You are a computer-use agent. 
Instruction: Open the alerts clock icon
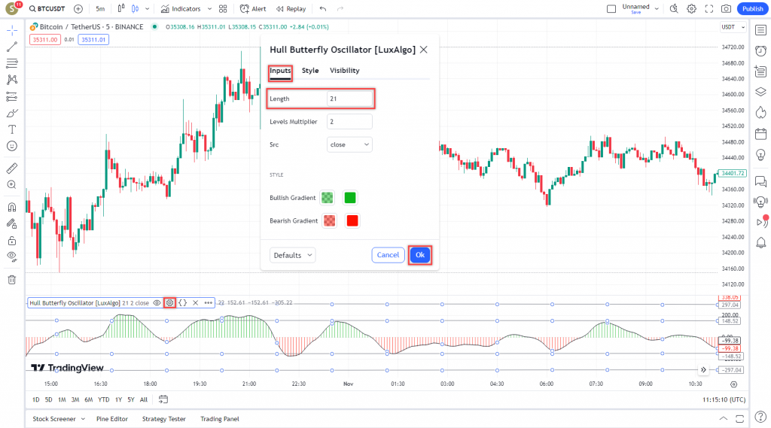760,51
